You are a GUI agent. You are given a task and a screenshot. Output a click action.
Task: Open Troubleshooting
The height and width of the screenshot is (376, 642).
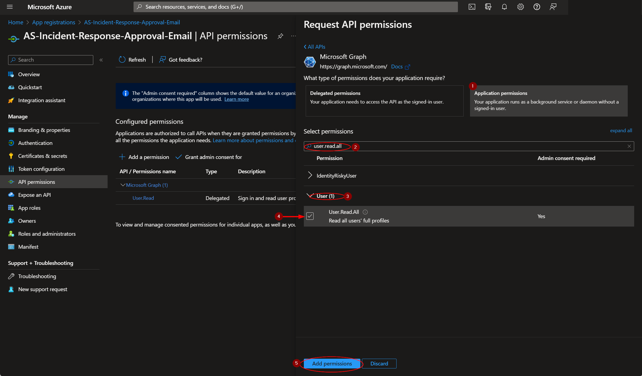(37, 276)
